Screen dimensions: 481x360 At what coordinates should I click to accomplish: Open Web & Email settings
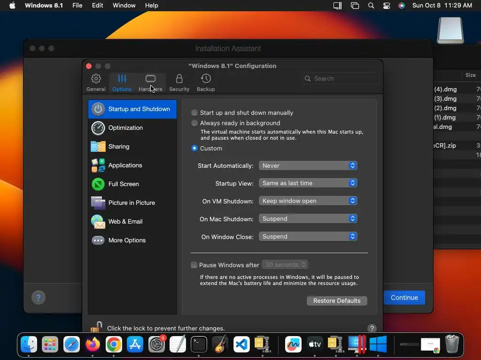pyautogui.click(x=132, y=221)
